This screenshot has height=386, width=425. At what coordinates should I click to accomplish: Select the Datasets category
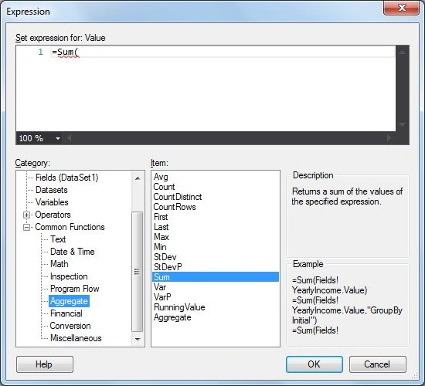click(52, 190)
